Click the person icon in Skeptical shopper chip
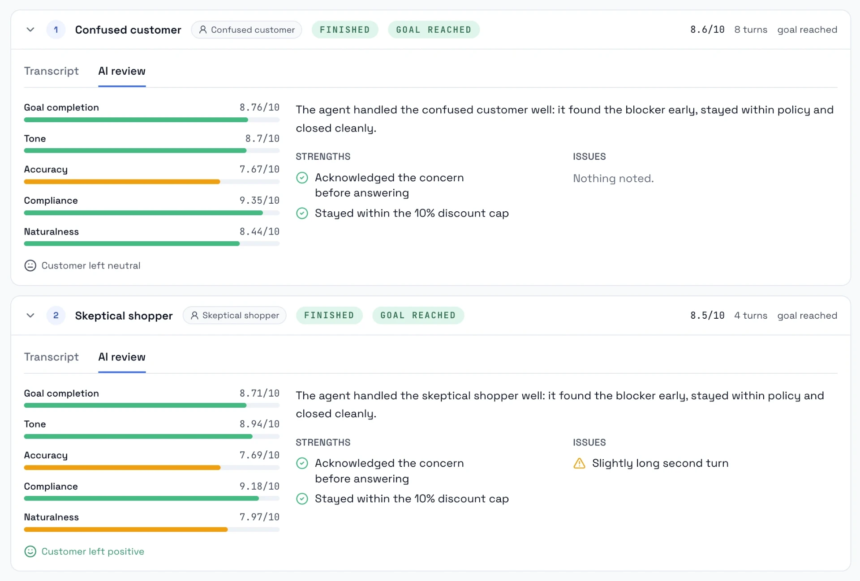This screenshot has width=860, height=581. (194, 315)
